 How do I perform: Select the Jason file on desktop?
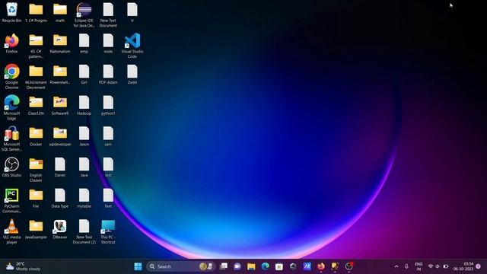click(84, 136)
